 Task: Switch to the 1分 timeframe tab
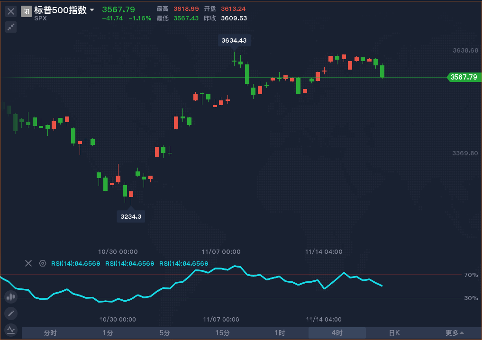tap(108, 333)
